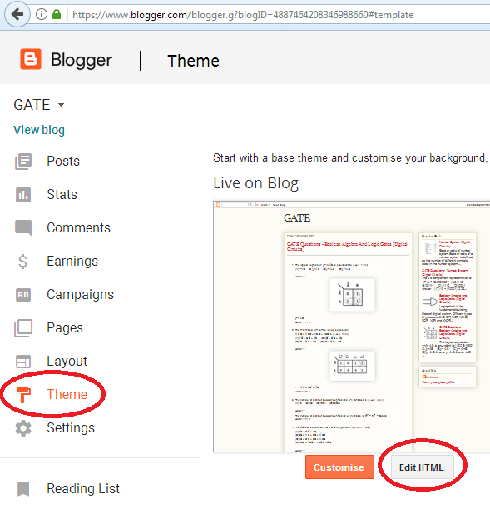
Task: Click the Reading List bookmark icon
Action: [x=23, y=489]
